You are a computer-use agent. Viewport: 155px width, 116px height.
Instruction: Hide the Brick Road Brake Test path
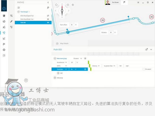pos(48,19)
